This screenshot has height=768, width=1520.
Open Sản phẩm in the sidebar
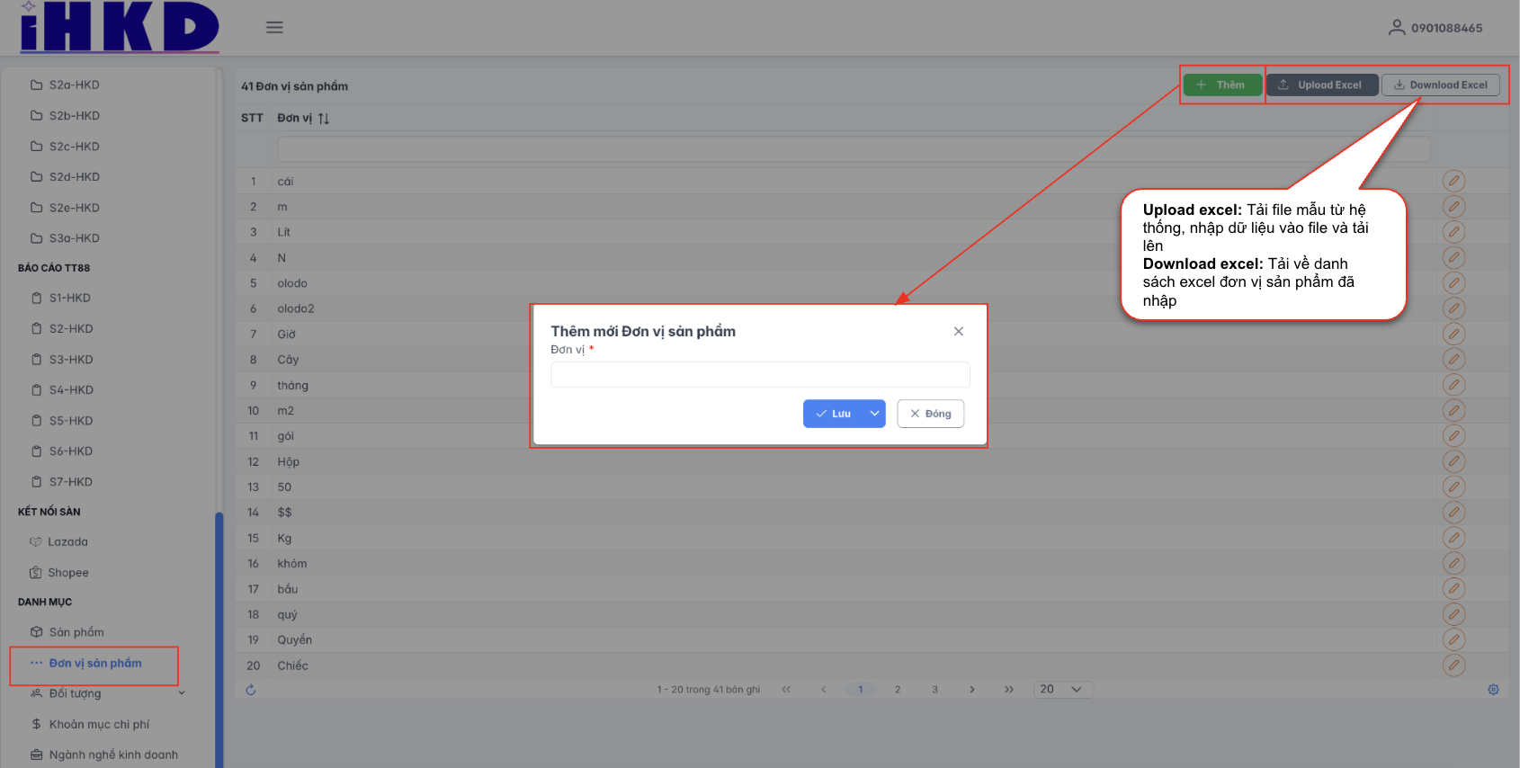tap(76, 632)
